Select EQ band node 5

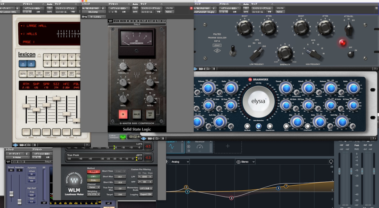[278, 188]
